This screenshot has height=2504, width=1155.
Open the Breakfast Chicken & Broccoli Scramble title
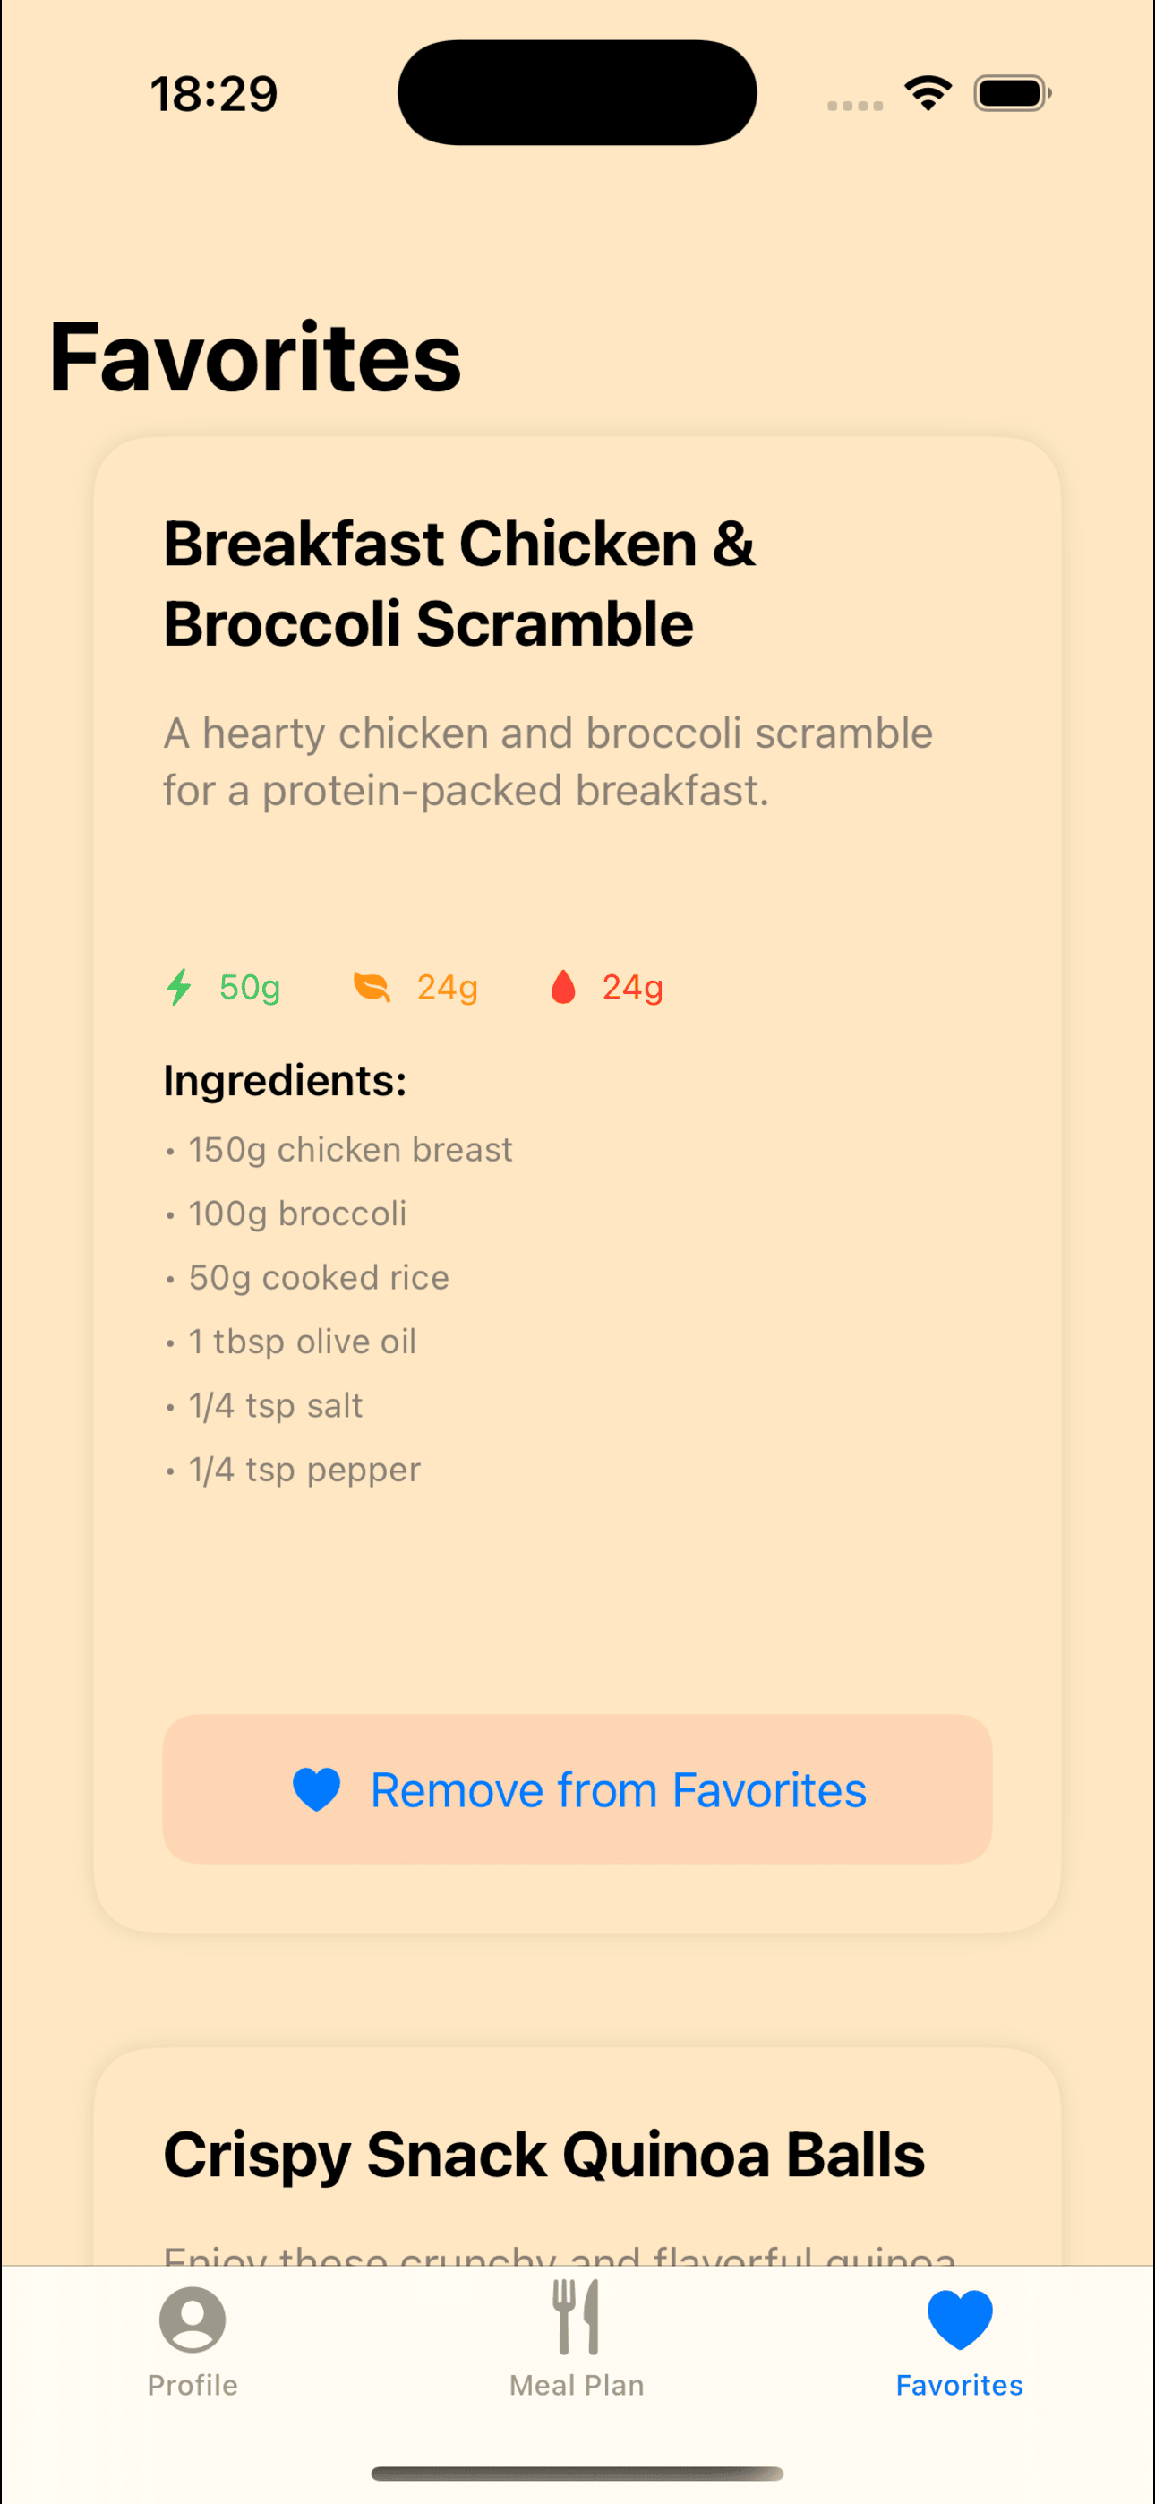(459, 583)
